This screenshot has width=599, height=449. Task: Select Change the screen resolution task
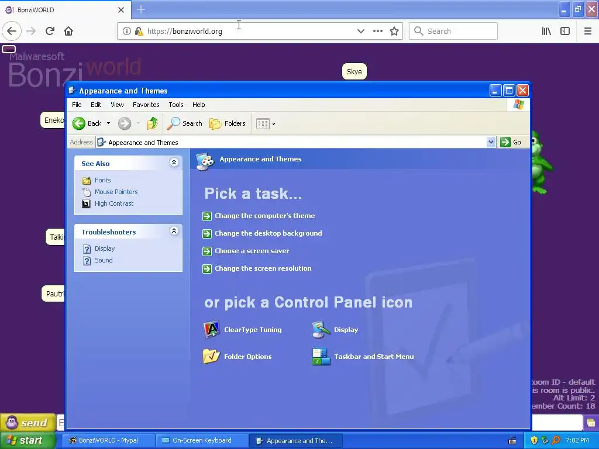[x=263, y=268]
